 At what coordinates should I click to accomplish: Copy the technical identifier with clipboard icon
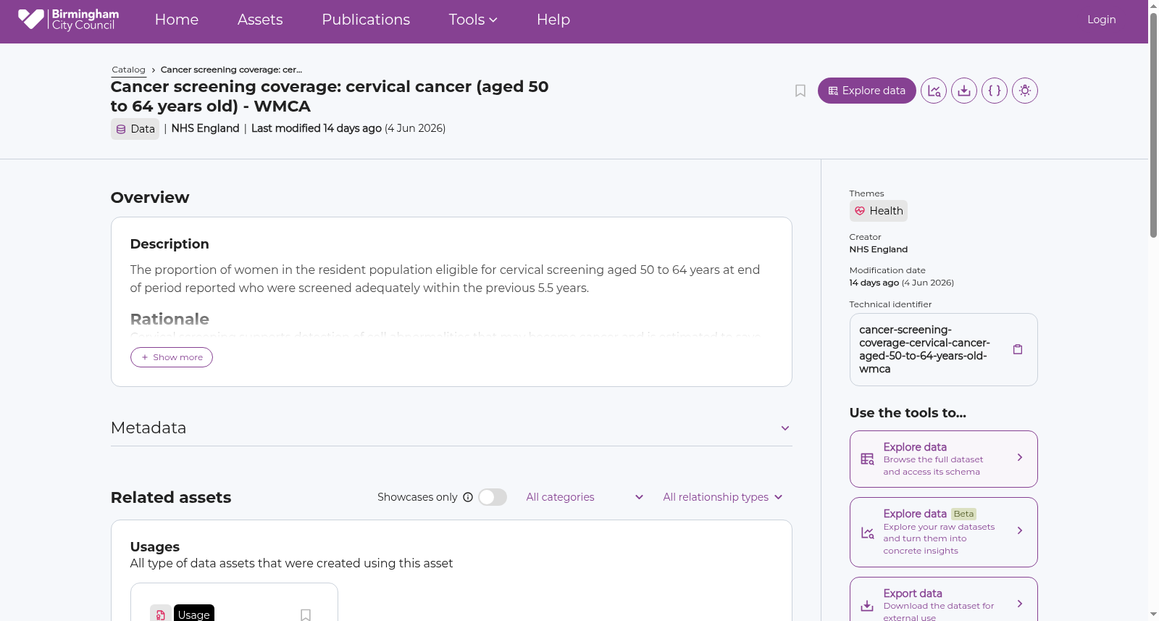tap(1018, 349)
